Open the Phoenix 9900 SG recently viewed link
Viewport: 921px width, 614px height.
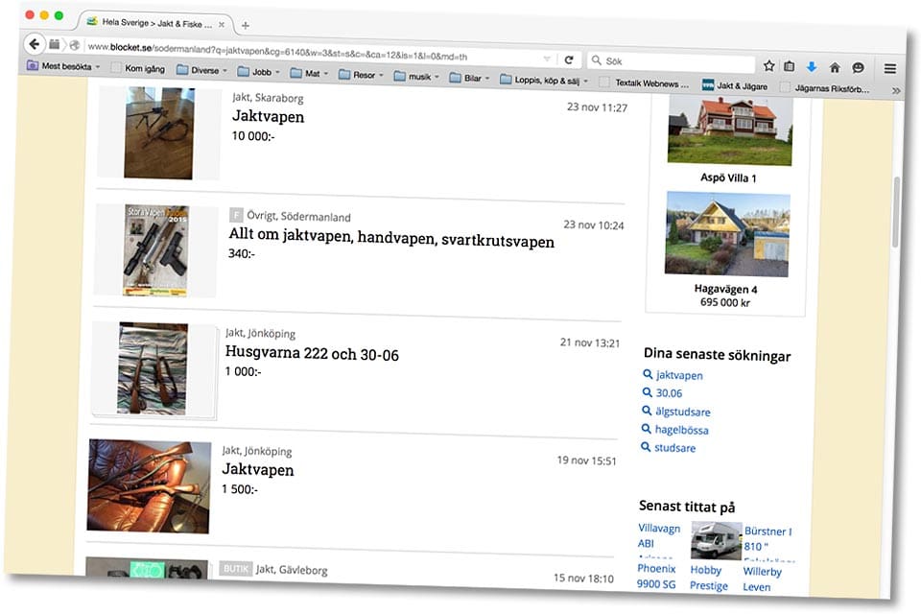[656, 577]
